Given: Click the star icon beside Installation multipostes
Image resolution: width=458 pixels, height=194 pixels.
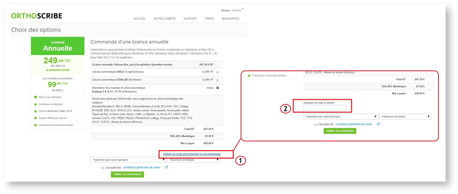Looking at the screenshot, I should point(35,104).
